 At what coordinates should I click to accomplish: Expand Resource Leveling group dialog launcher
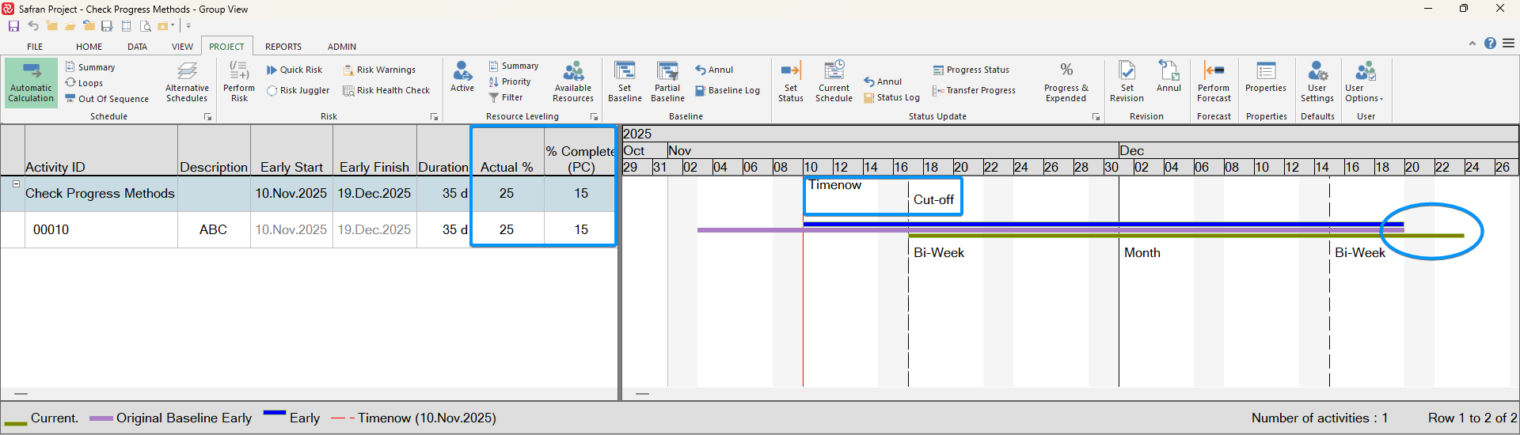(594, 117)
